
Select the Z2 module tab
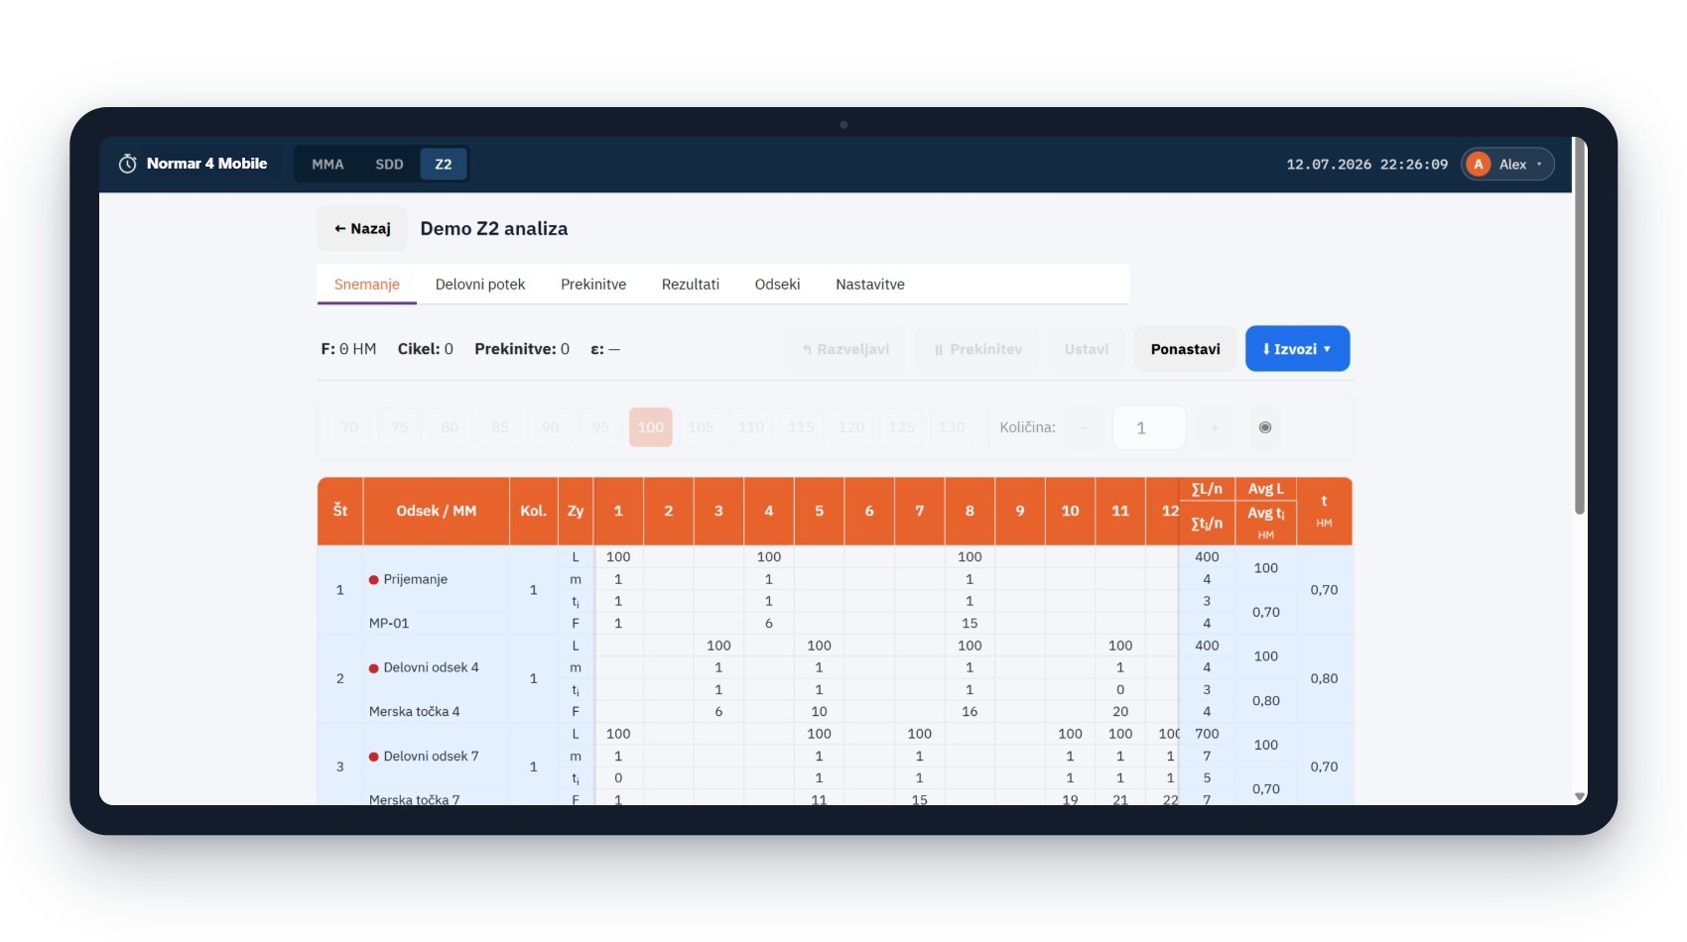(444, 165)
